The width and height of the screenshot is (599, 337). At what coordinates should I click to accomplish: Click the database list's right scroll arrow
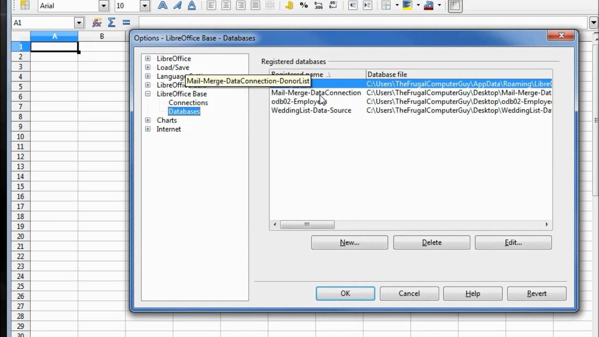pyautogui.click(x=547, y=225)
